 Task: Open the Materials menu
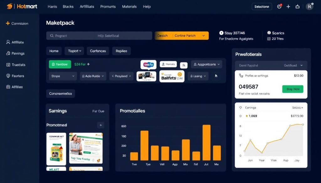[129, 6]
